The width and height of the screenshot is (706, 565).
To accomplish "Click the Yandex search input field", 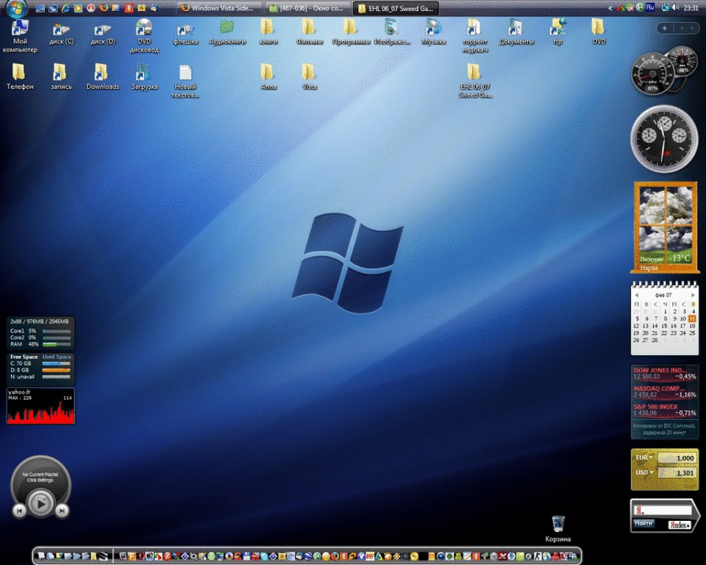I will (663, 511).
